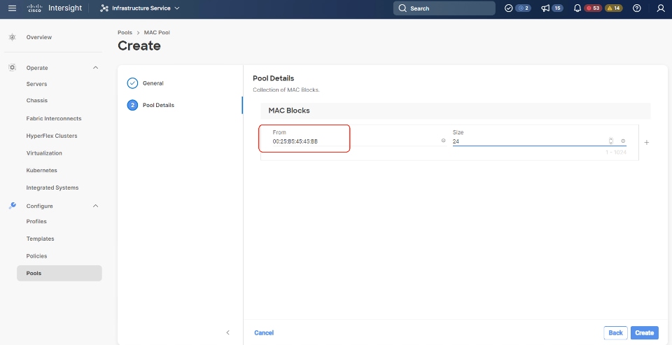This screenshot has width=672, height=345.
Task: Open Chassis in sidebar
Action: (37, 100)
